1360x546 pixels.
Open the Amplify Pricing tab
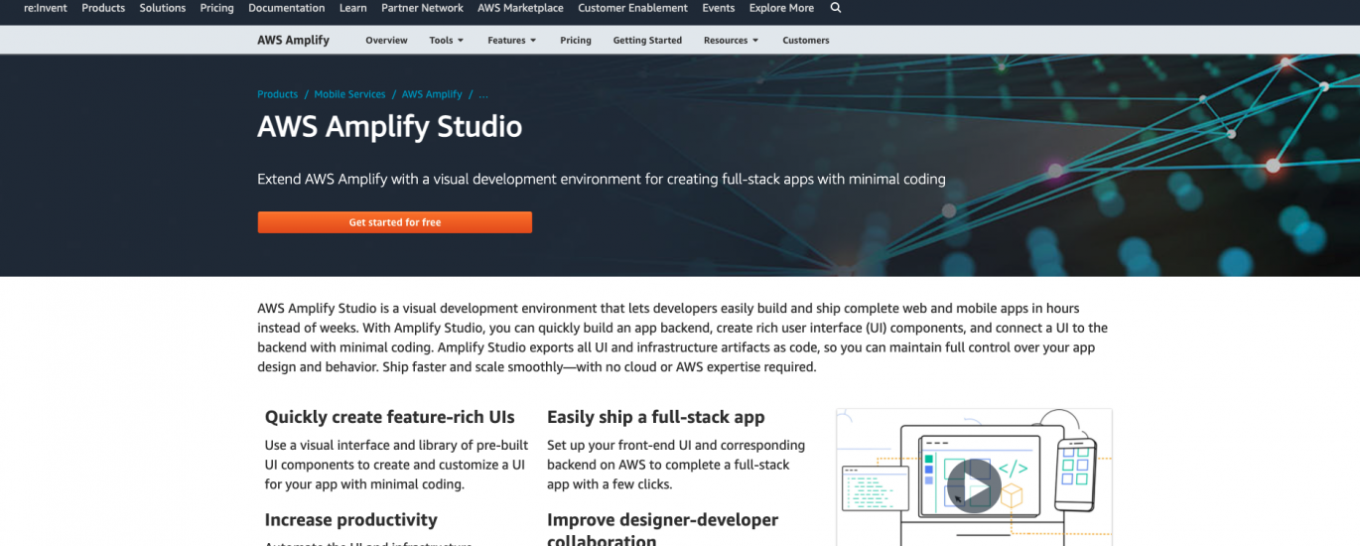(576, 41)
